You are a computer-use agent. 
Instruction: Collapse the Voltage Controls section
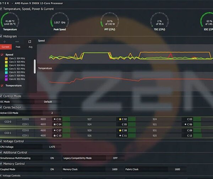tap(1, 175)
